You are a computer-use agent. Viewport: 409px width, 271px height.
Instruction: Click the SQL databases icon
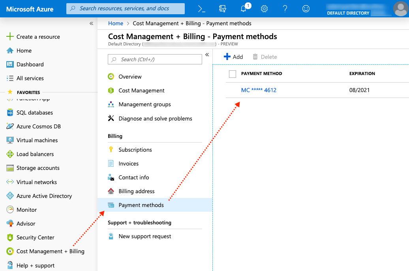click(10, 113)
